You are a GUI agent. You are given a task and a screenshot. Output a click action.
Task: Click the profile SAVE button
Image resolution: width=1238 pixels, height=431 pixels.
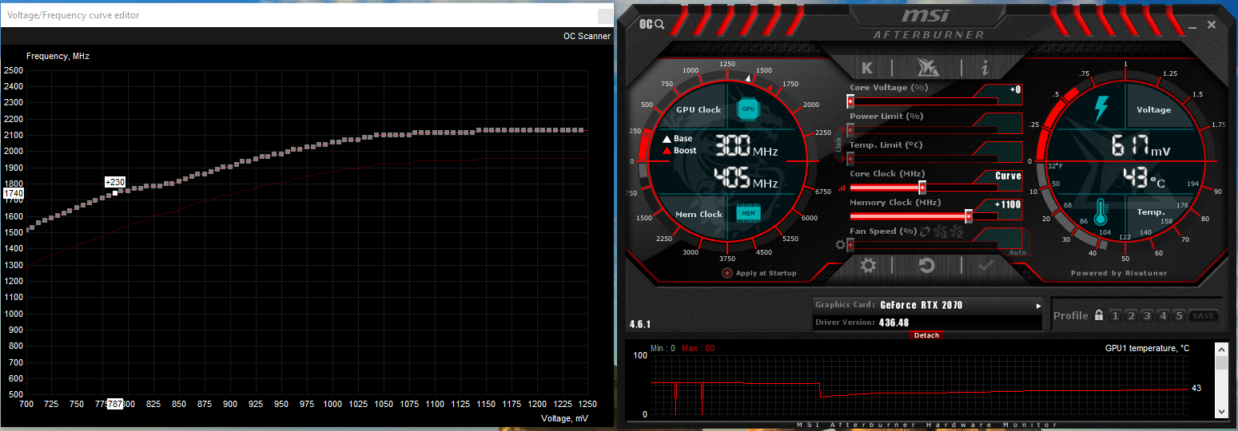(x=1204, y=316)
